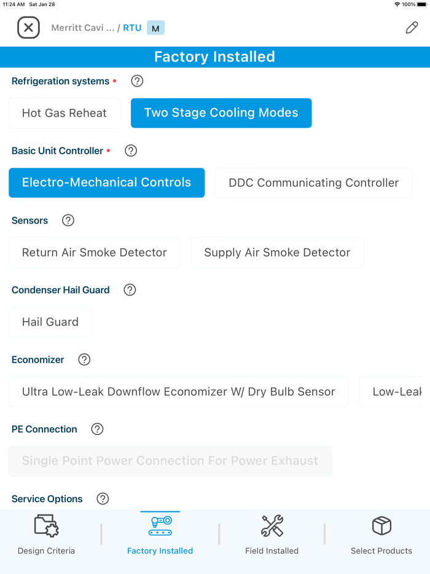Click the pencil edit icon in the header
Screen dimensions: 430x574
(411, 28)
